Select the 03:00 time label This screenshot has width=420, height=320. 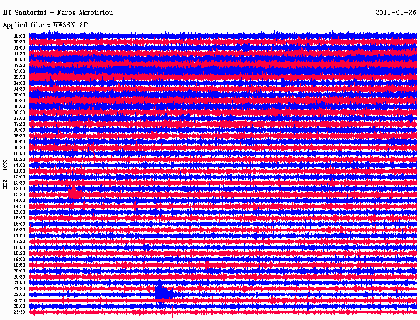(x=19, y=71)
